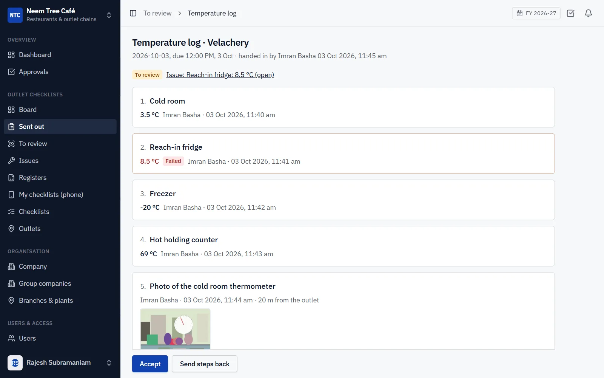Select the Freezer -20 °C reading

(150, 208)
